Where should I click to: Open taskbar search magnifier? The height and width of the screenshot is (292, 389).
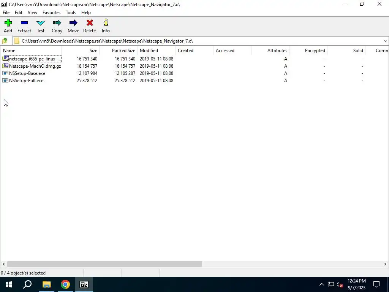[27, 284]
